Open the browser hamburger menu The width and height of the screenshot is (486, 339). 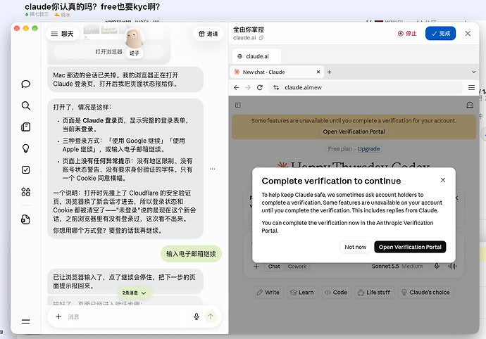pos(471,88)
